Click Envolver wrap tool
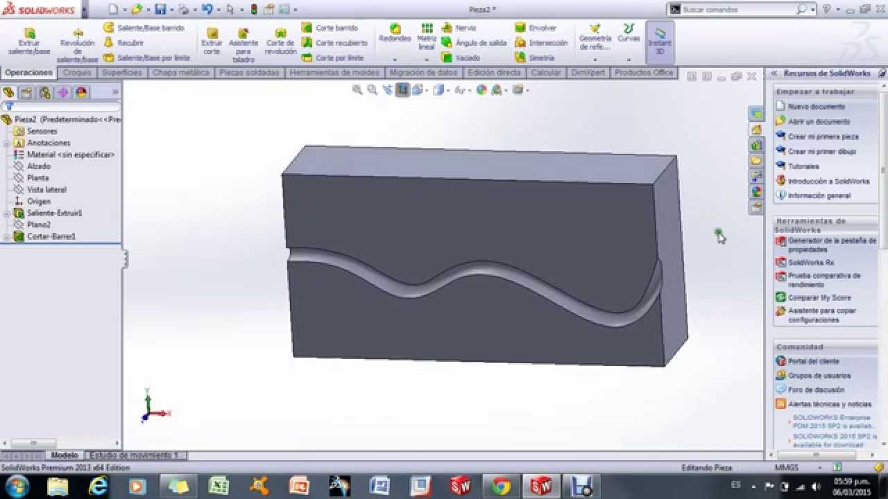 click(x=536, y=28)
